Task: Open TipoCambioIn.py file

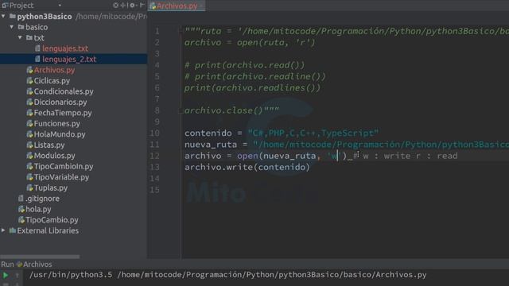Action: point(64,166)
